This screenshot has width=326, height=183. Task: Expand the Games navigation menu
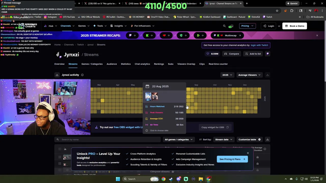tap(84, 26)
